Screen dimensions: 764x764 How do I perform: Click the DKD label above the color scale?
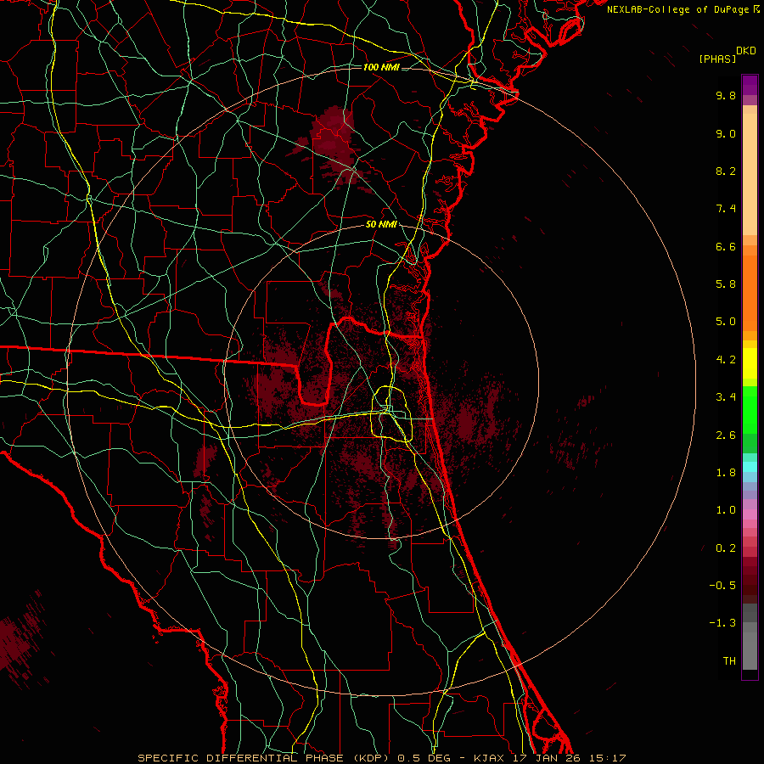[746, 51]
